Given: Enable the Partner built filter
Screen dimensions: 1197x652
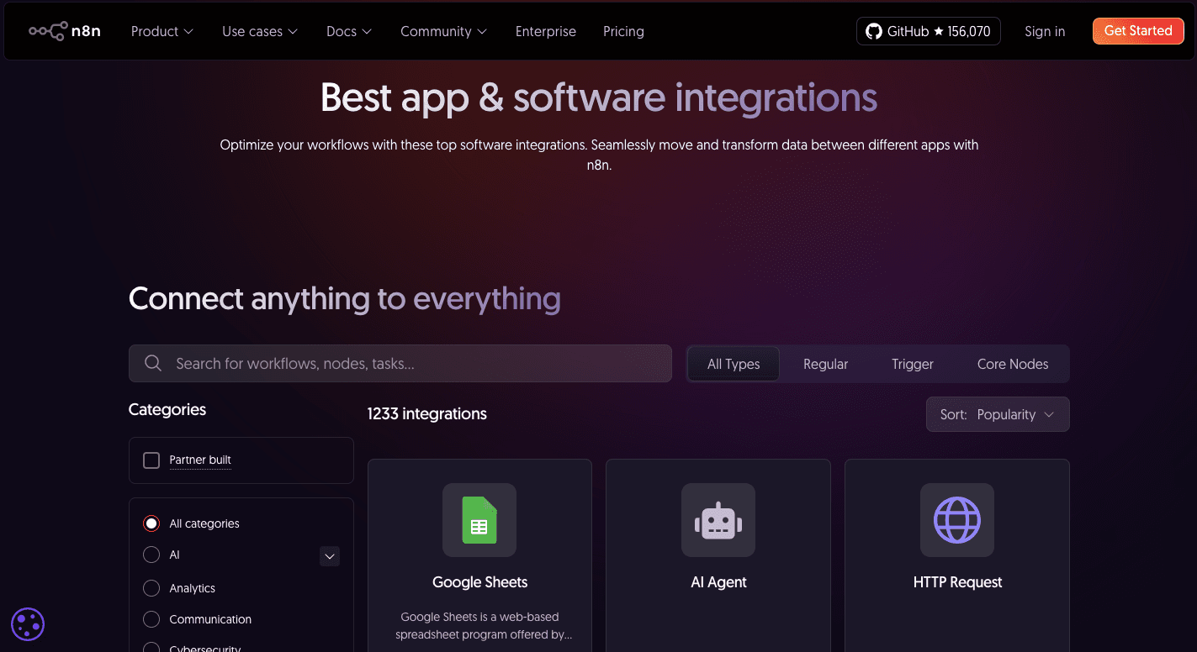Looking at the screenshot, I should (151, 460).
